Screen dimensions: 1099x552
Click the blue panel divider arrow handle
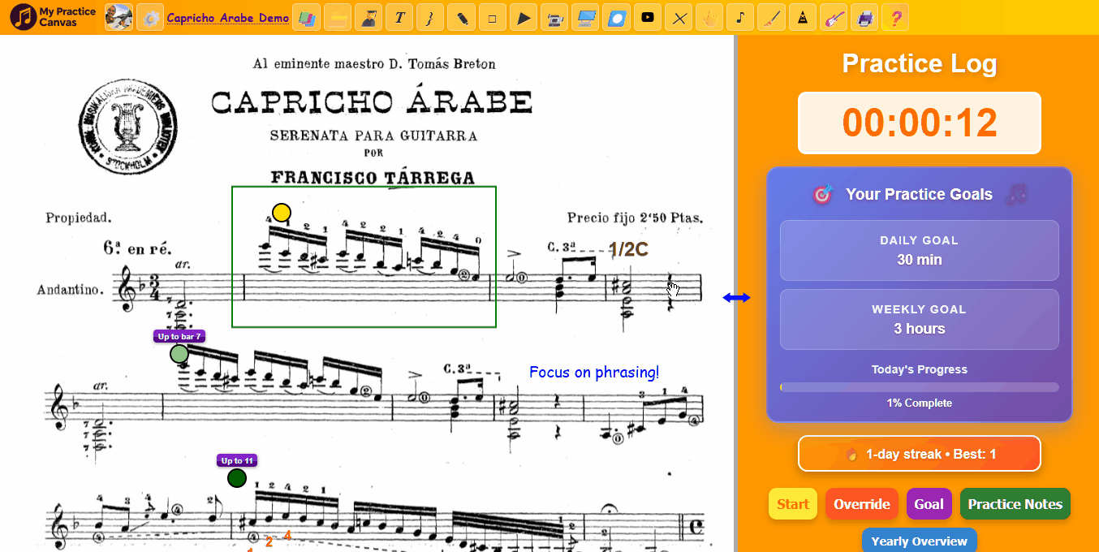point(736,298)
